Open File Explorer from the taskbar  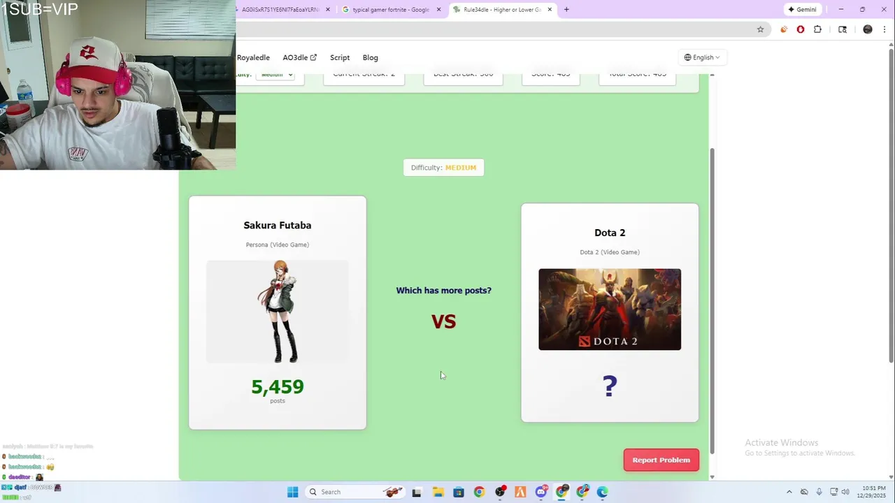438,492
